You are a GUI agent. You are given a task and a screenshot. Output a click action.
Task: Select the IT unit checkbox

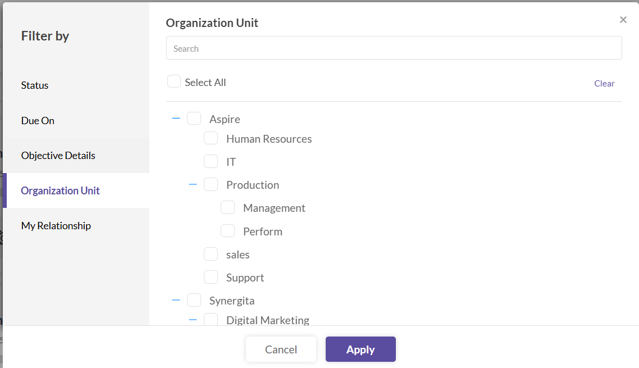pyautogui.click(x=211, y=161)
